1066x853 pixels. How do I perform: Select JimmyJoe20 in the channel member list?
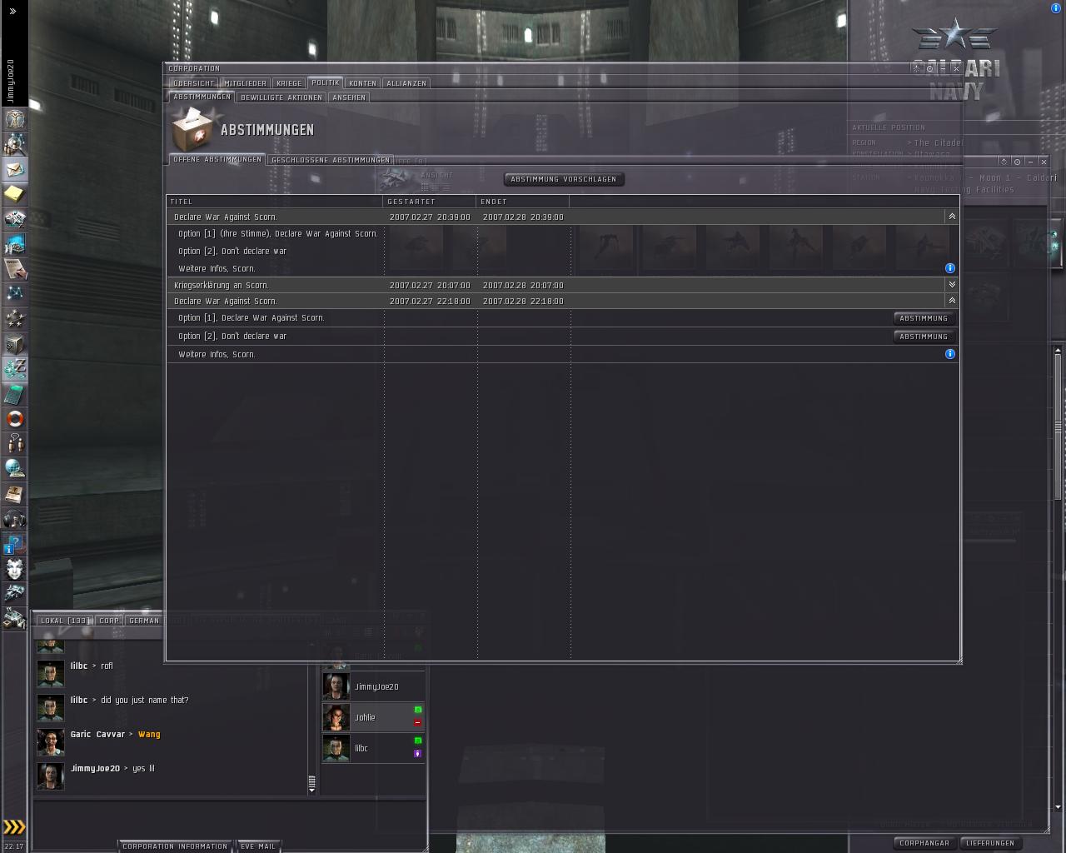[373, 686]
